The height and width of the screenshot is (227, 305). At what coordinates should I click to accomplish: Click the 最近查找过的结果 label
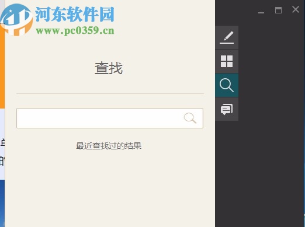(x=109, y=146)
